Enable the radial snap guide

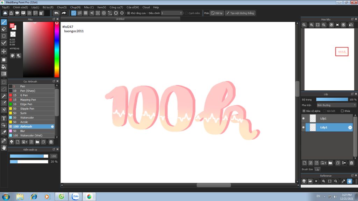[98, 13]
